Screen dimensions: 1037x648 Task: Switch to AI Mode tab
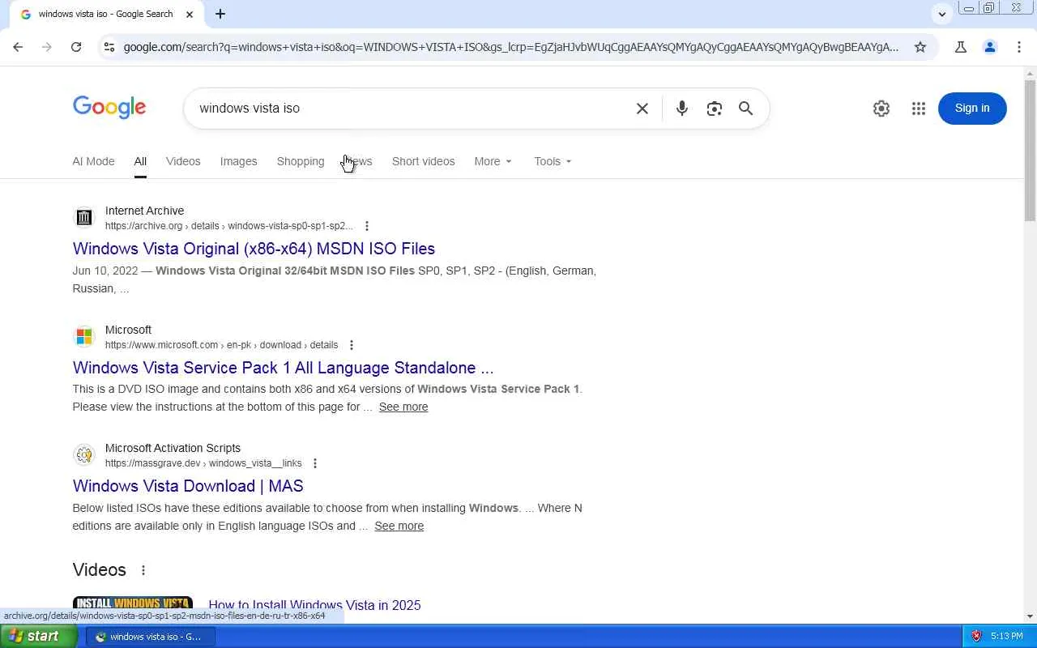(93, 161)
